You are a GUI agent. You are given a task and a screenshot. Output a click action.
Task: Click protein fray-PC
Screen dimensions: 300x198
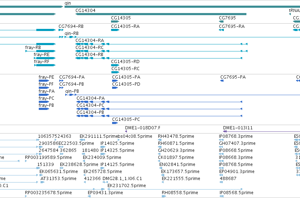[x=46, y=98]
